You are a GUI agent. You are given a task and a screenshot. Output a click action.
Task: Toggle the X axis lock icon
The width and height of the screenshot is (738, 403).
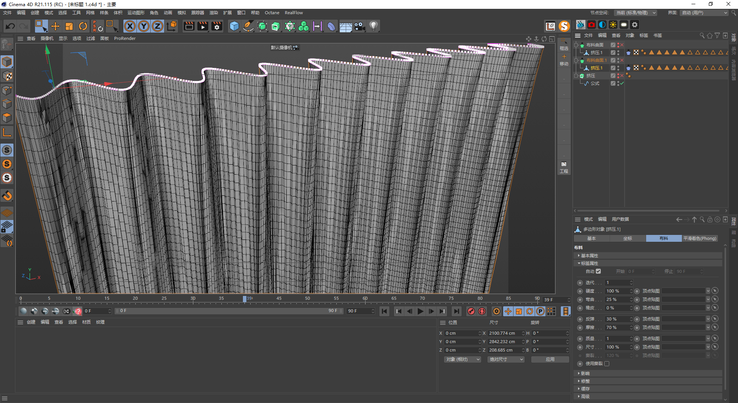[x=130, y=26]
